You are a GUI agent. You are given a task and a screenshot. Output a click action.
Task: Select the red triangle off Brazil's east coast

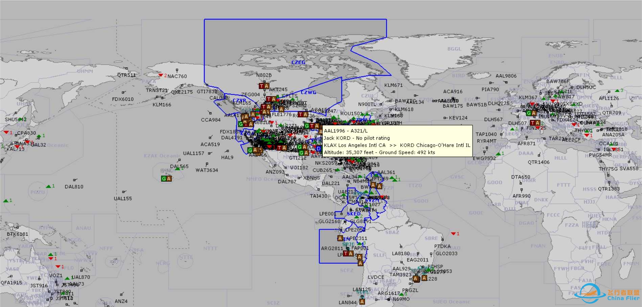[x=453, y=234]
